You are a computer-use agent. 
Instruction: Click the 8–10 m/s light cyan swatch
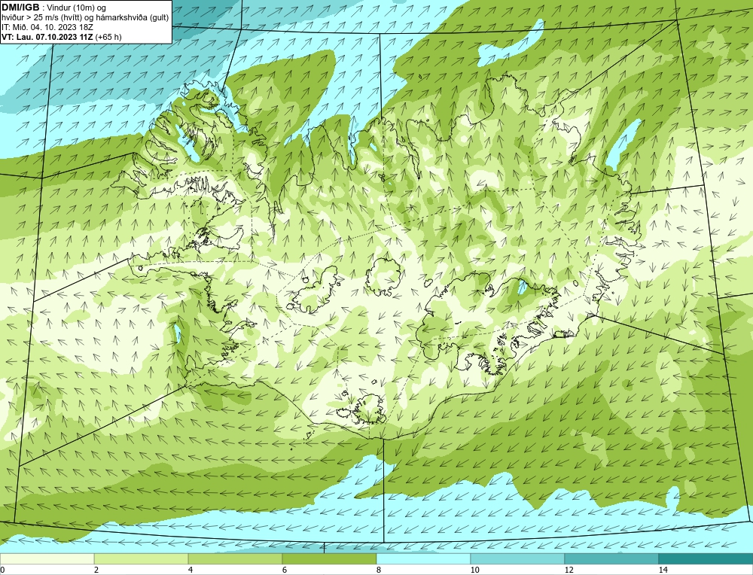coord(423,558)
